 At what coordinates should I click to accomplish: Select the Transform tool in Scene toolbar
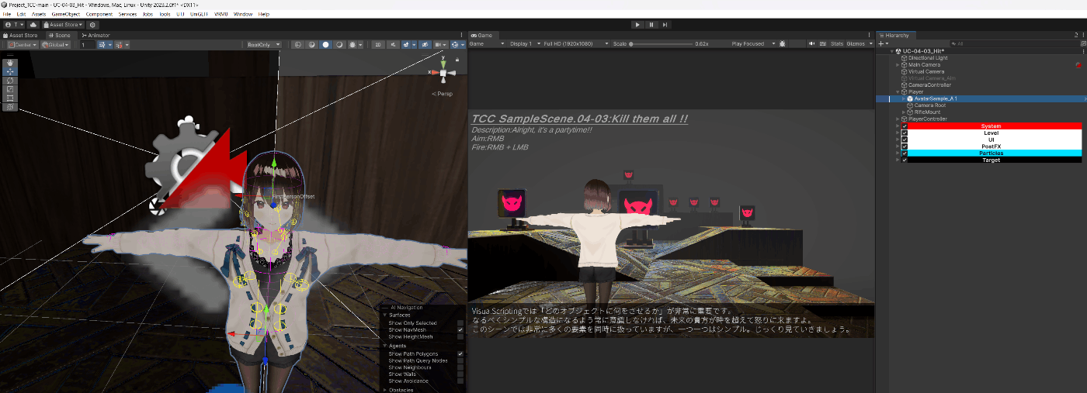point(10,107)
